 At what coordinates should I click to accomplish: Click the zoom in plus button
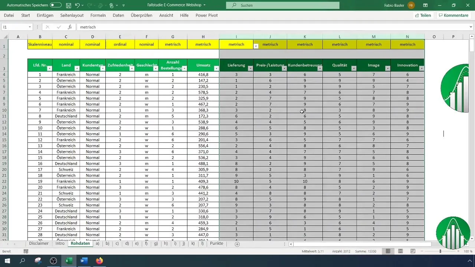458,251
